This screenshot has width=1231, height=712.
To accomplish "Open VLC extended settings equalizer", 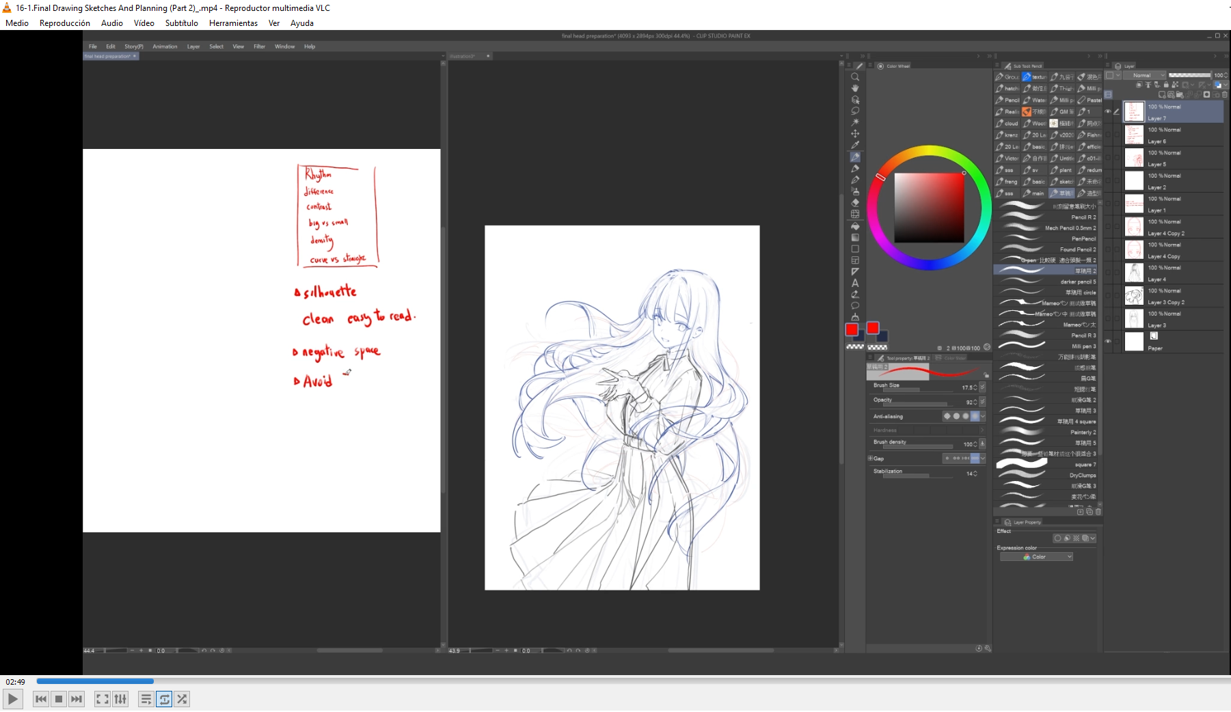I will 120,699.
